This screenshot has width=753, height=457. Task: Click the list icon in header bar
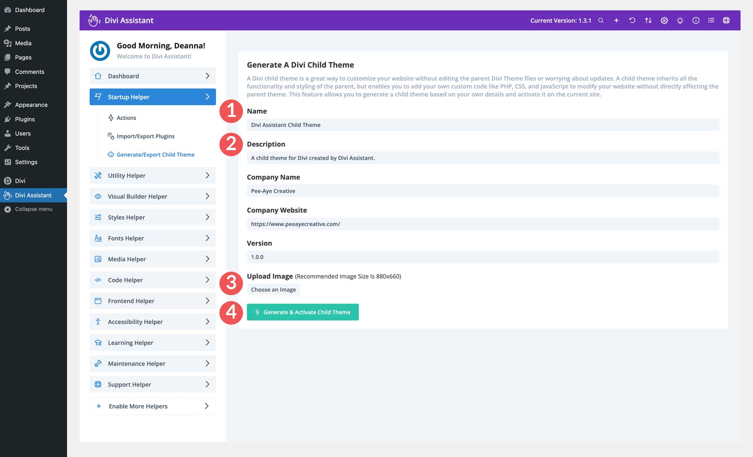711,20
